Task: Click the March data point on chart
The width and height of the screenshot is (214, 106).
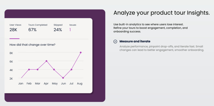Action: pyautogui.click(x=38, y=69)
